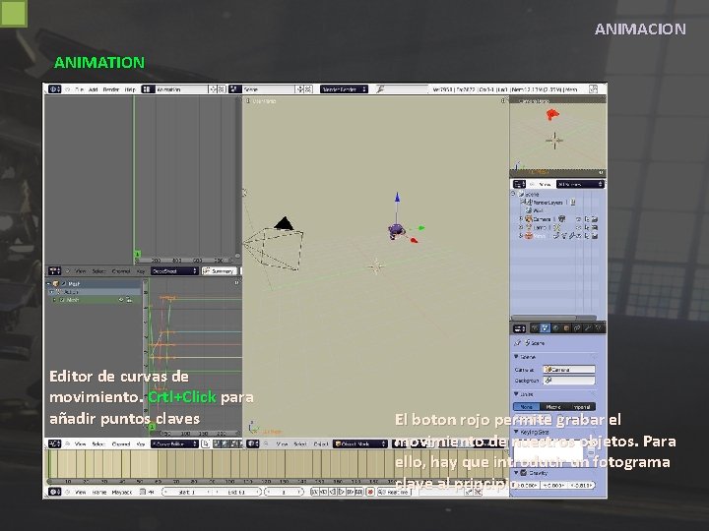Select the Object properties tab icon
The width and height of the screenshot is (709, 531).
click(566, 328)
